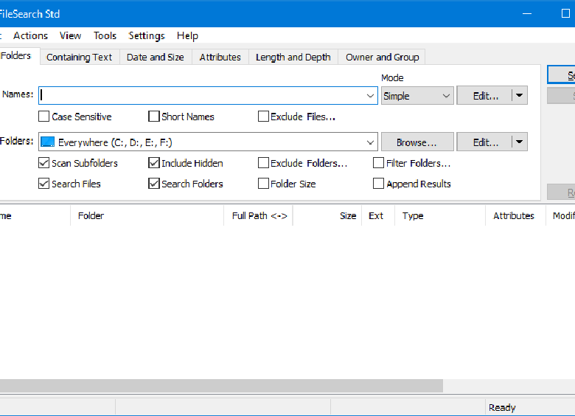This screenshot has width=575, height=416.
Task: Switch to Length and Depth tab
Action: [x=293, y=58]
